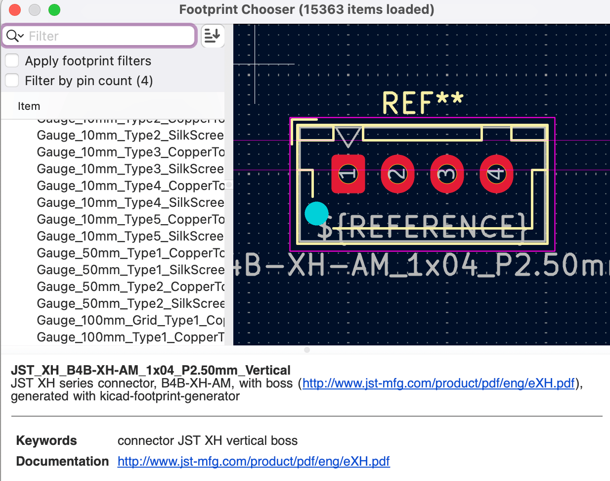610x481 pixels.
Task: Pick Gauge_50mm_Type1_CopperTop from footprint list
Action: [x=130, y=253]
